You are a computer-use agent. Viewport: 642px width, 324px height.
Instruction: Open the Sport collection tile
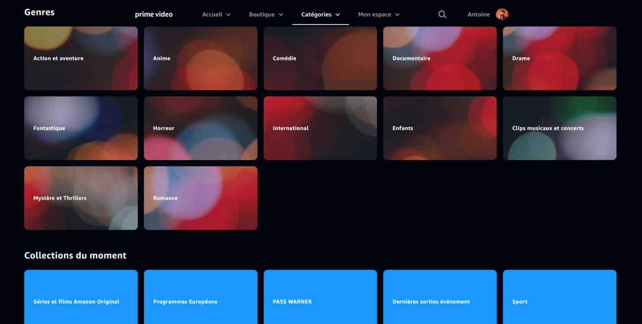(560, 297)
